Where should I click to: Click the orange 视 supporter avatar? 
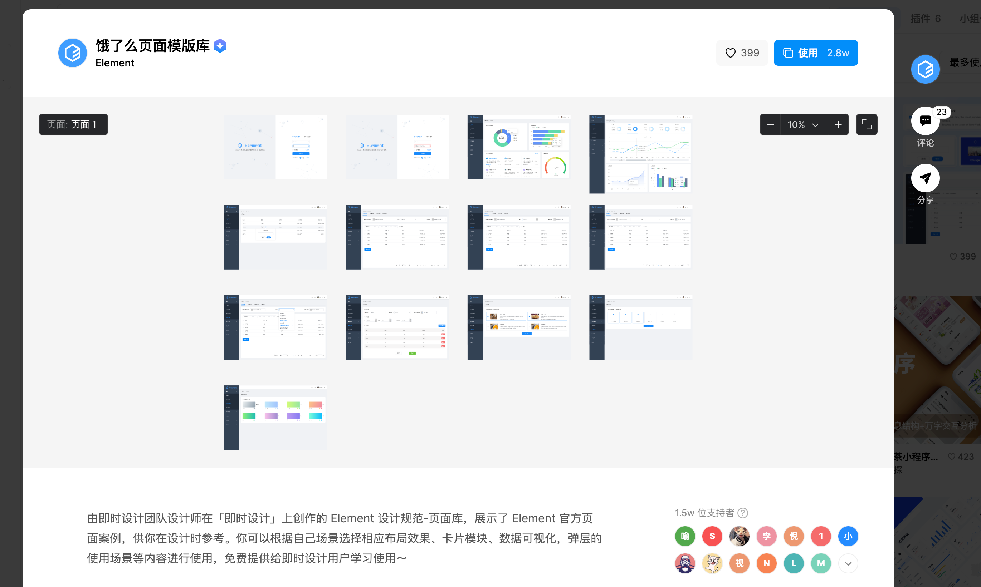tap(739, 563)
